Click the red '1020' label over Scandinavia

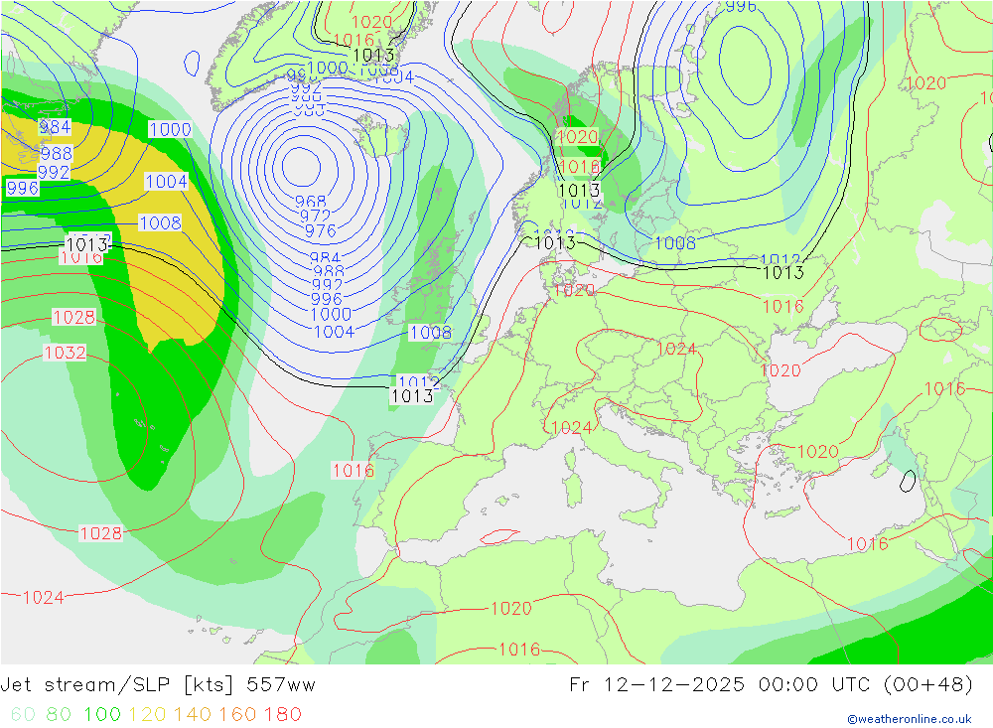[577, 136]
